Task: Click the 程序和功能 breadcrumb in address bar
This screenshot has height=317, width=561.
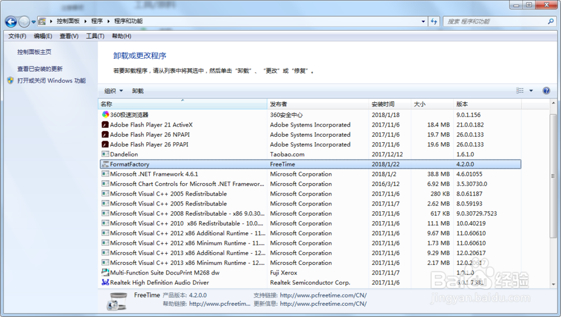Action: [x=128, y=21]
